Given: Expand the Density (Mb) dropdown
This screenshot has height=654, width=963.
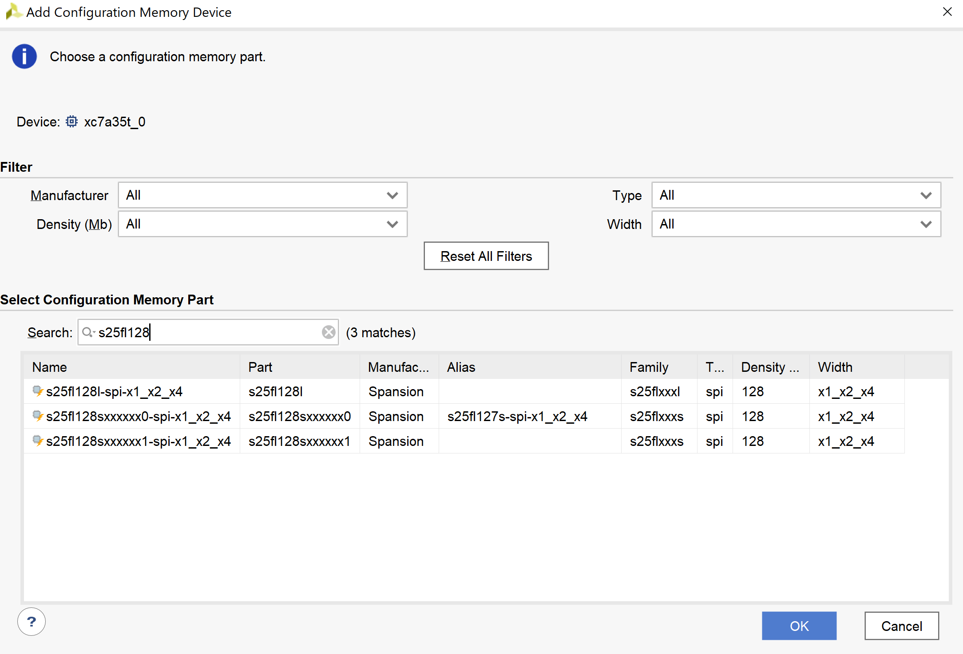Looking at the screenshot, I should 262,224.
